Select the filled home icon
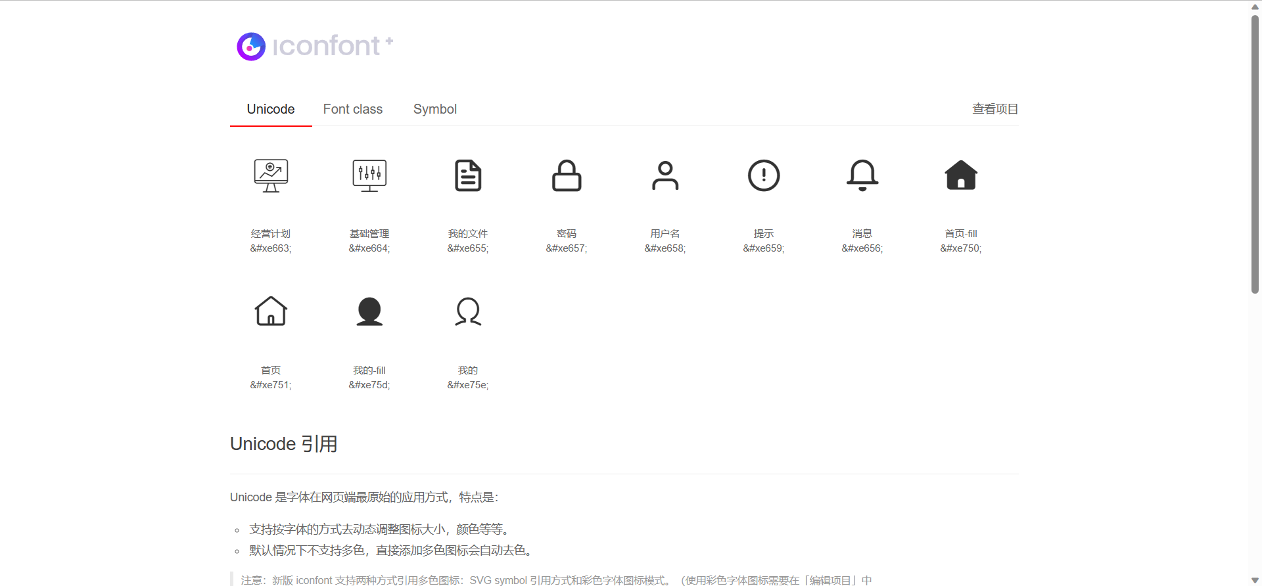 [961, 175]
